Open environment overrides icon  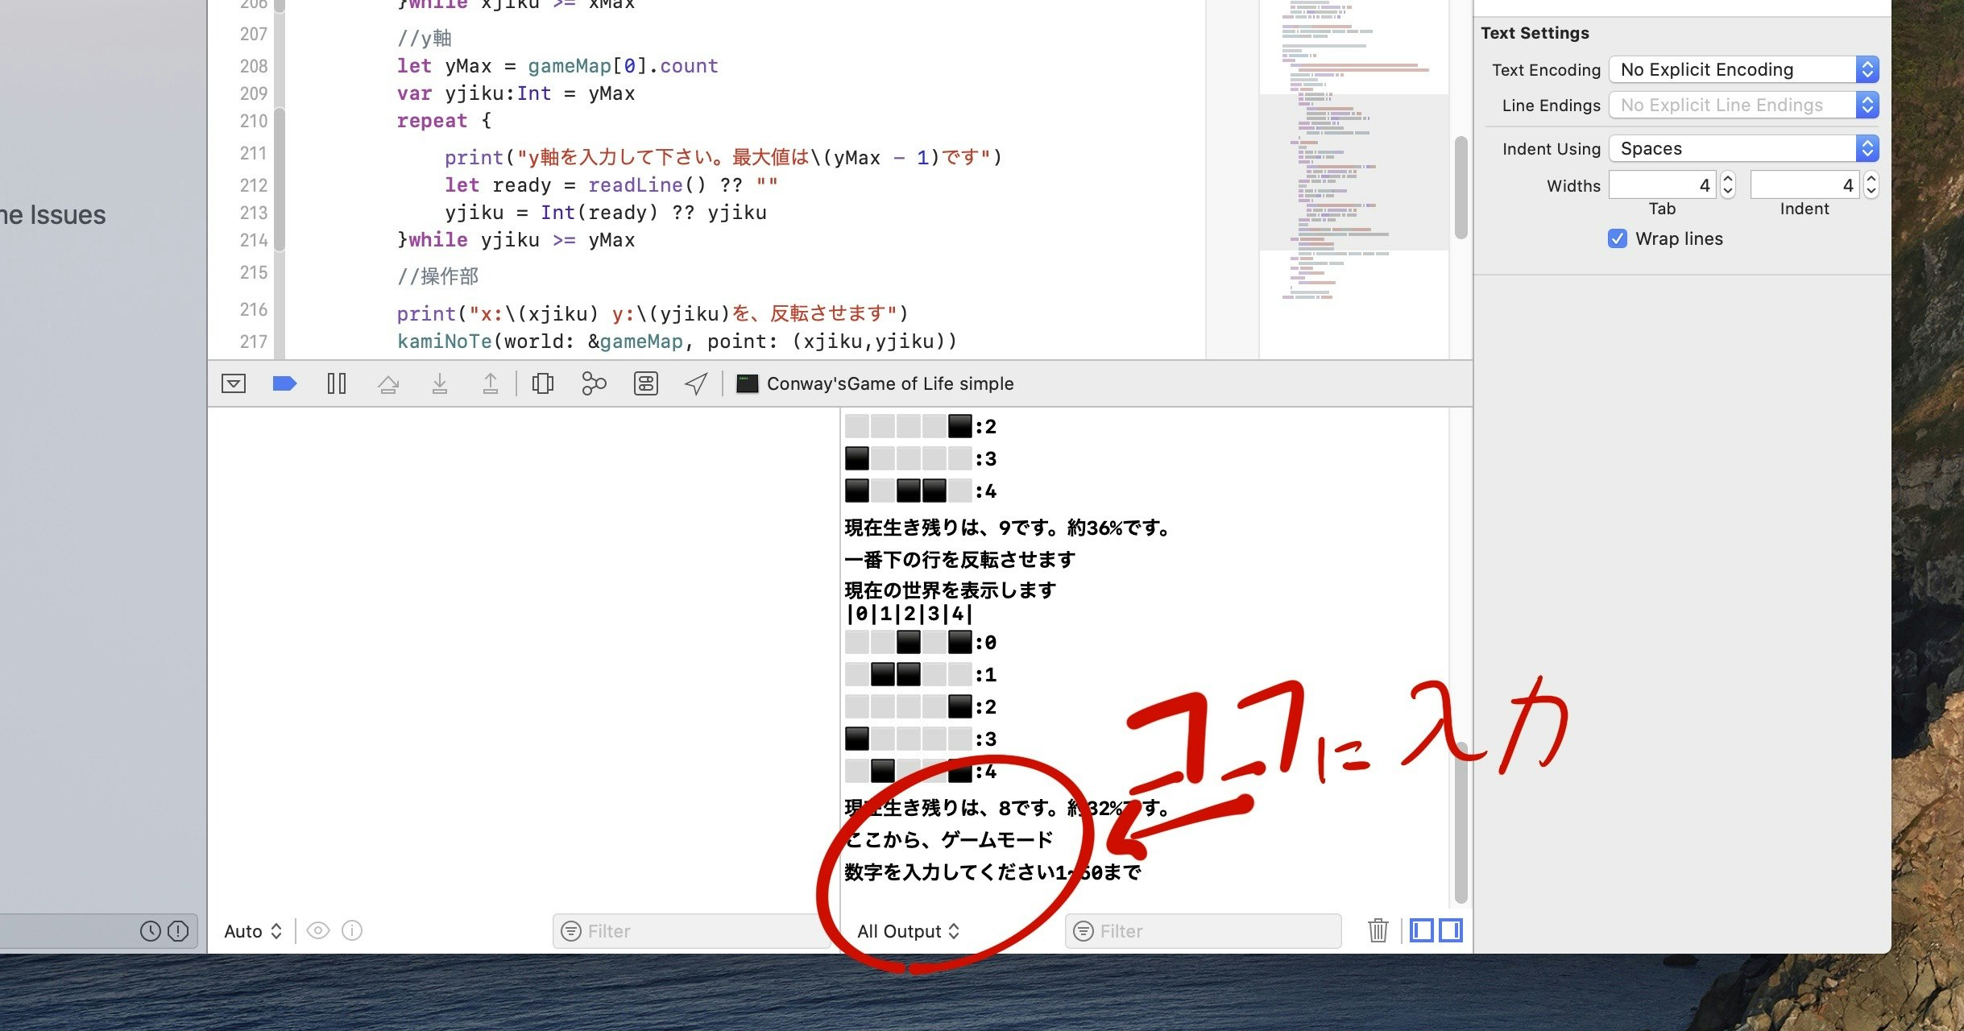click(645, 383)
